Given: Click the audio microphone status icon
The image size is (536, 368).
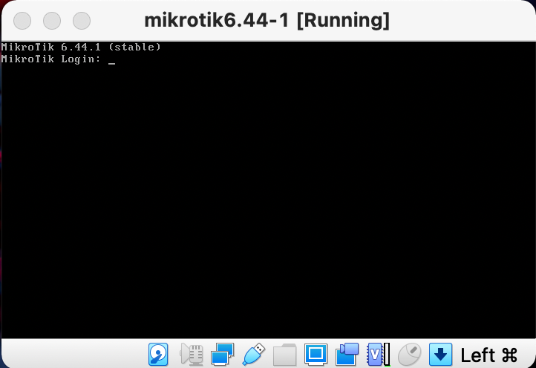Looking at the screenshot, I should click(192, 355).
